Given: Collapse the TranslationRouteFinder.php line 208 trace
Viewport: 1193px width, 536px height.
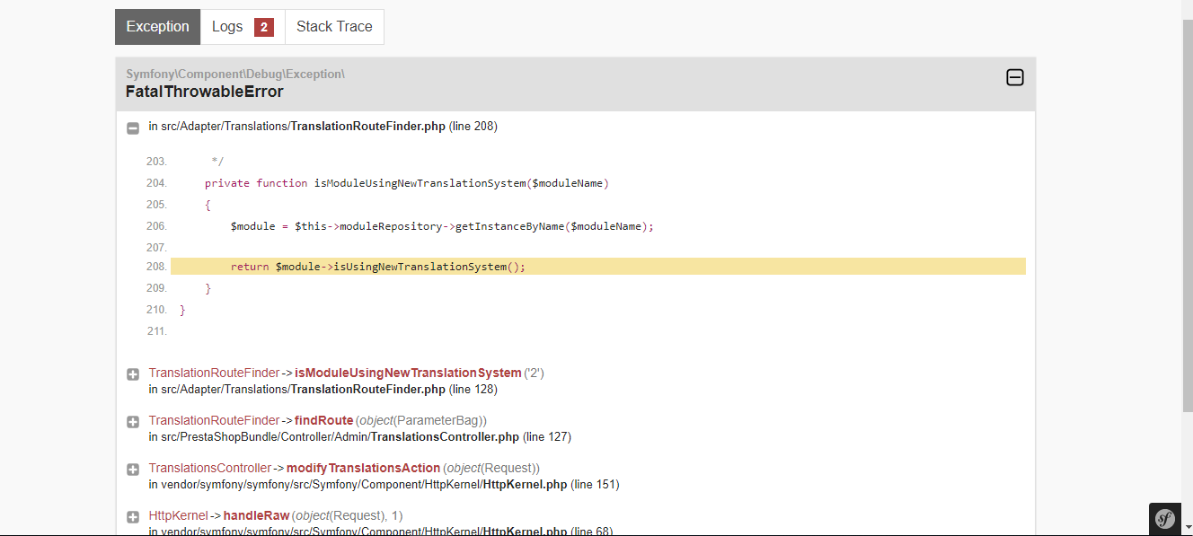Looking at the screenshot, I should click(133, 127).
